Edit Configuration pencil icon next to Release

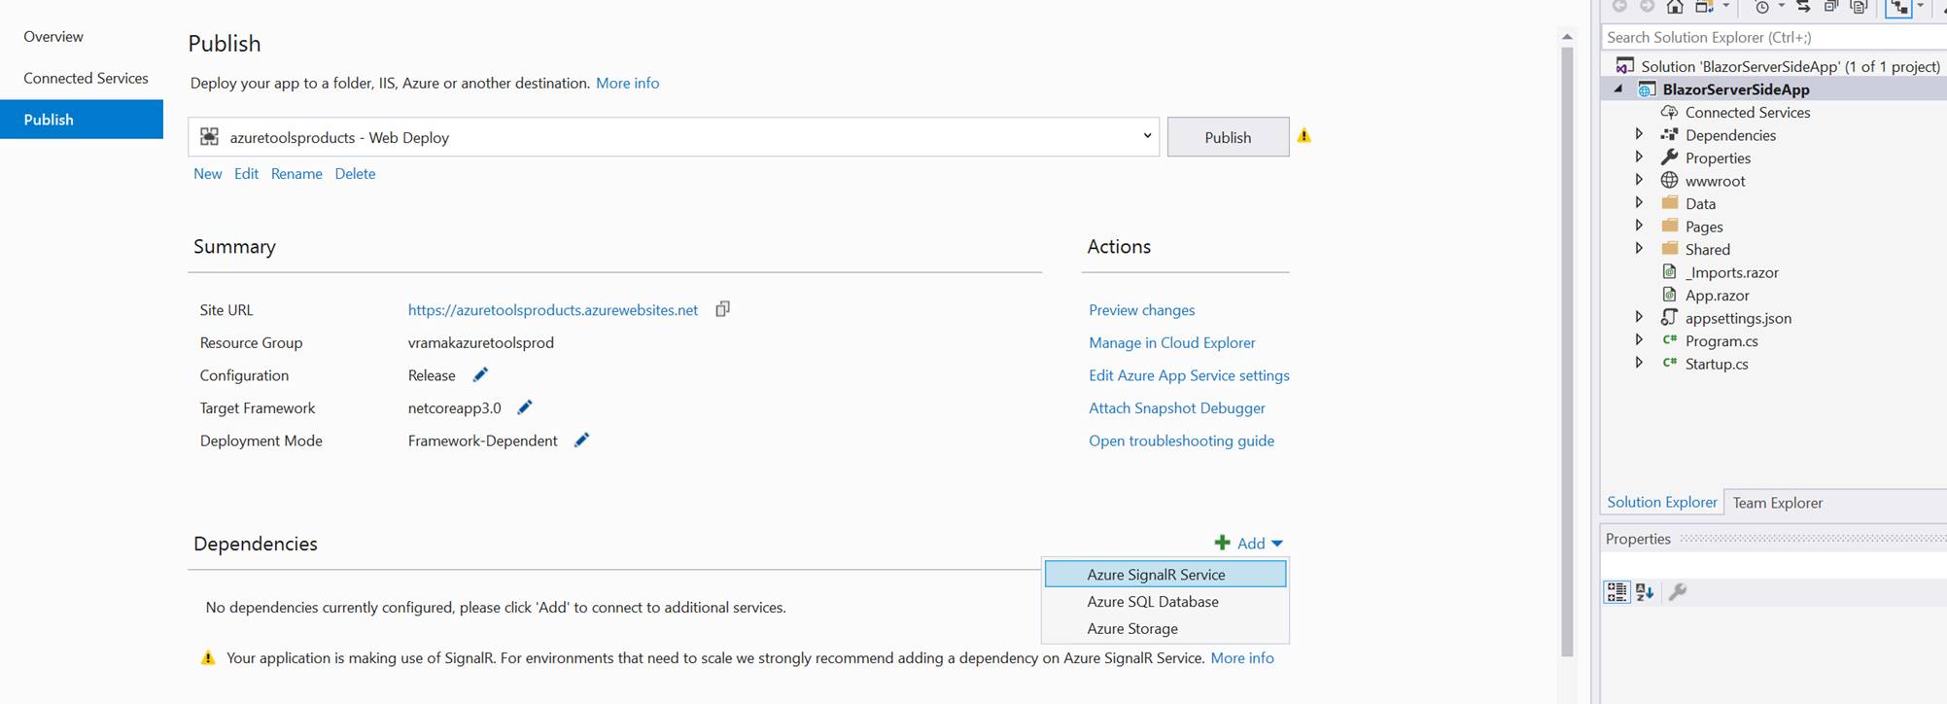(480, 374)
